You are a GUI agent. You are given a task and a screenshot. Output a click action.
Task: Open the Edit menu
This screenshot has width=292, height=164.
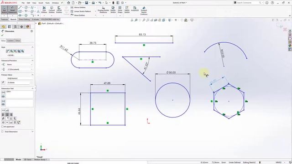tap(28, 3)
